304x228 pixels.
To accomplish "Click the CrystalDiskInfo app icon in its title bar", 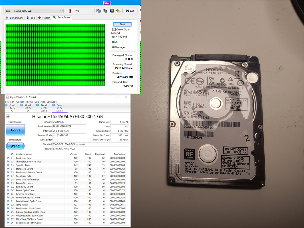I will (x=7, y=97).
